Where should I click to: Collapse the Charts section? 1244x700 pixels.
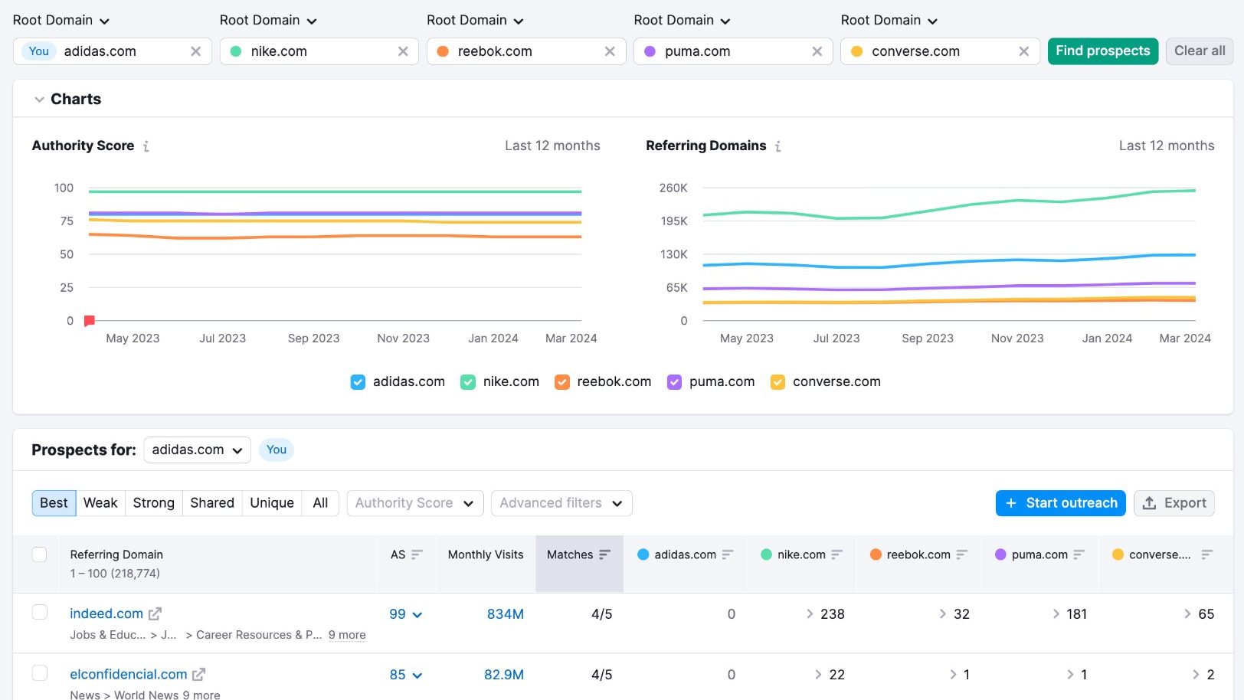[x=39, y=100]
